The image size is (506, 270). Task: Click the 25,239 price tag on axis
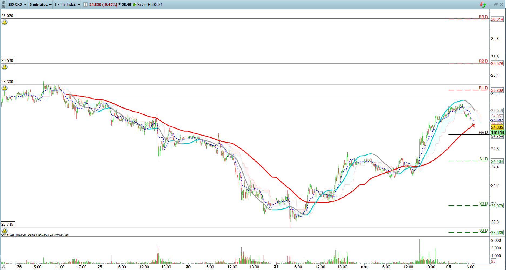pos(497,90)
